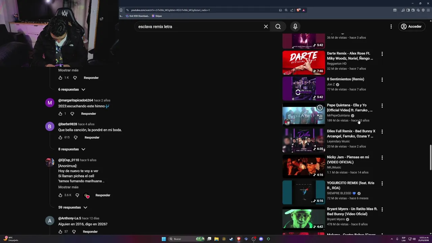Image resolution: width=432 pixels, height=243 pixels.
Task: Click the page vertical scrollbar thumb
Action: coord(430,158)
